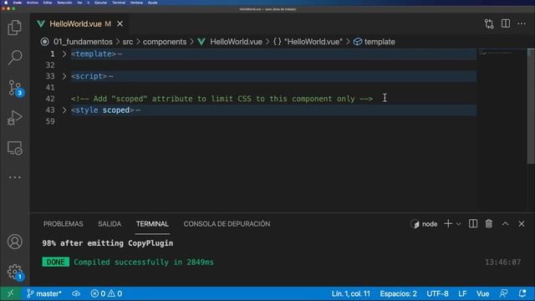Maximize panel size with chevron up

pyautogui.click(x=505, y=224)
